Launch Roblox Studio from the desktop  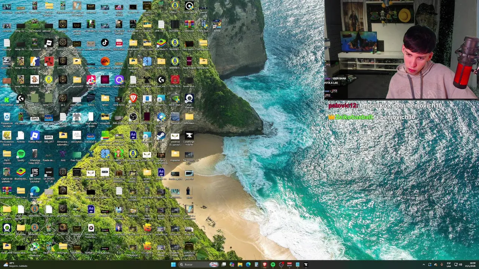[x=49, y=45]
